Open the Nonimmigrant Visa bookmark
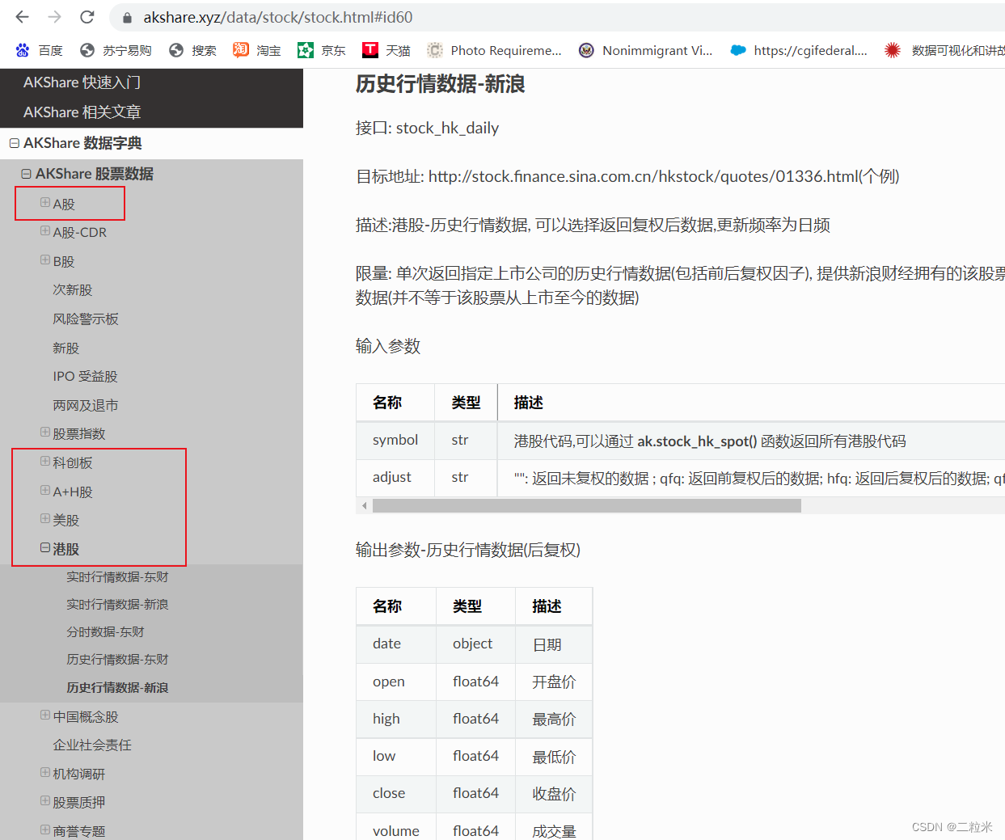The image size is (1005, 840). pos(646,50)
